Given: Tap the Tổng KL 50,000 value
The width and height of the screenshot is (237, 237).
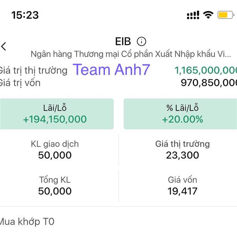Looking at the screenshot, I should pyautogui.click(x=55, y=191).
